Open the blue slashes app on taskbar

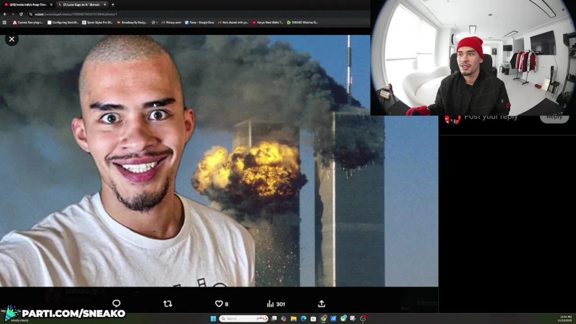(x=333, y=319)
